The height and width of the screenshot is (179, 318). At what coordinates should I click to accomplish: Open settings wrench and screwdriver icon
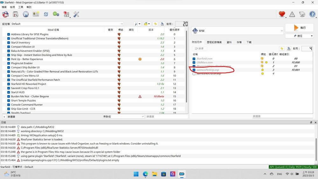(76, 14)
